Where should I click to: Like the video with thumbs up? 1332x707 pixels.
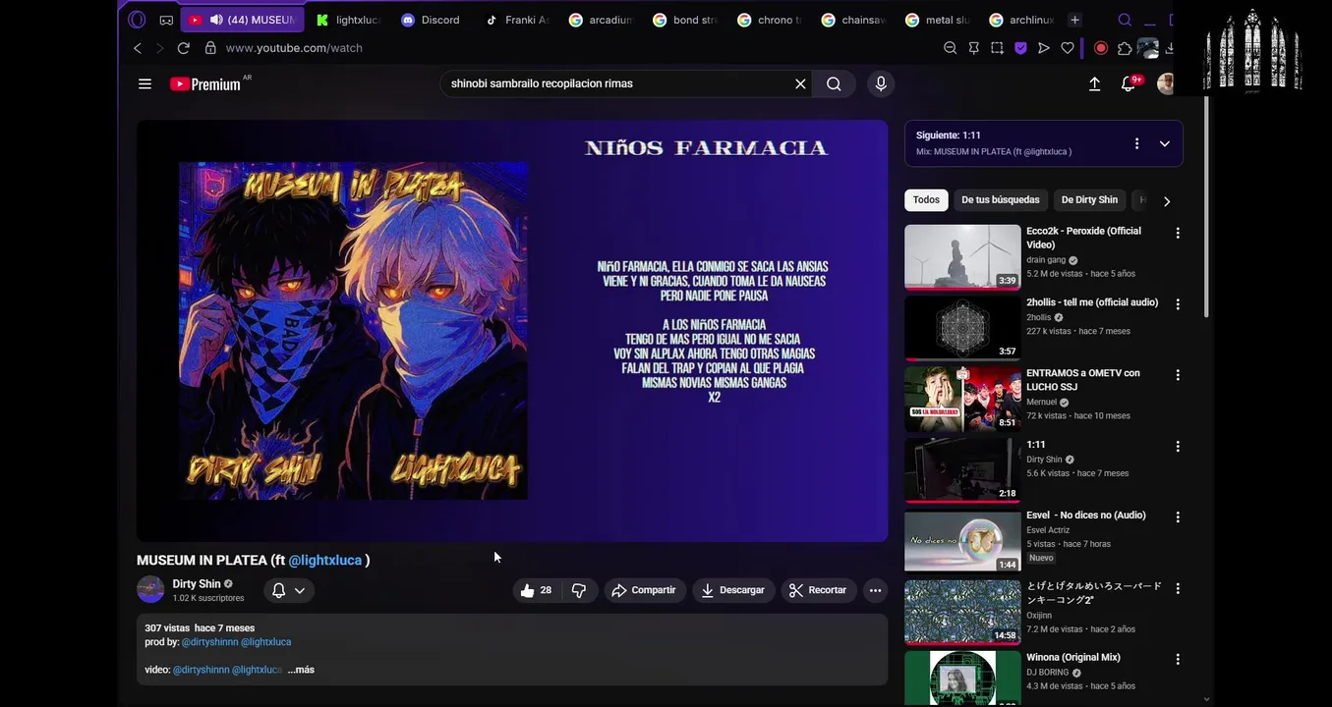pyautogui.click(x=536, y=590)
